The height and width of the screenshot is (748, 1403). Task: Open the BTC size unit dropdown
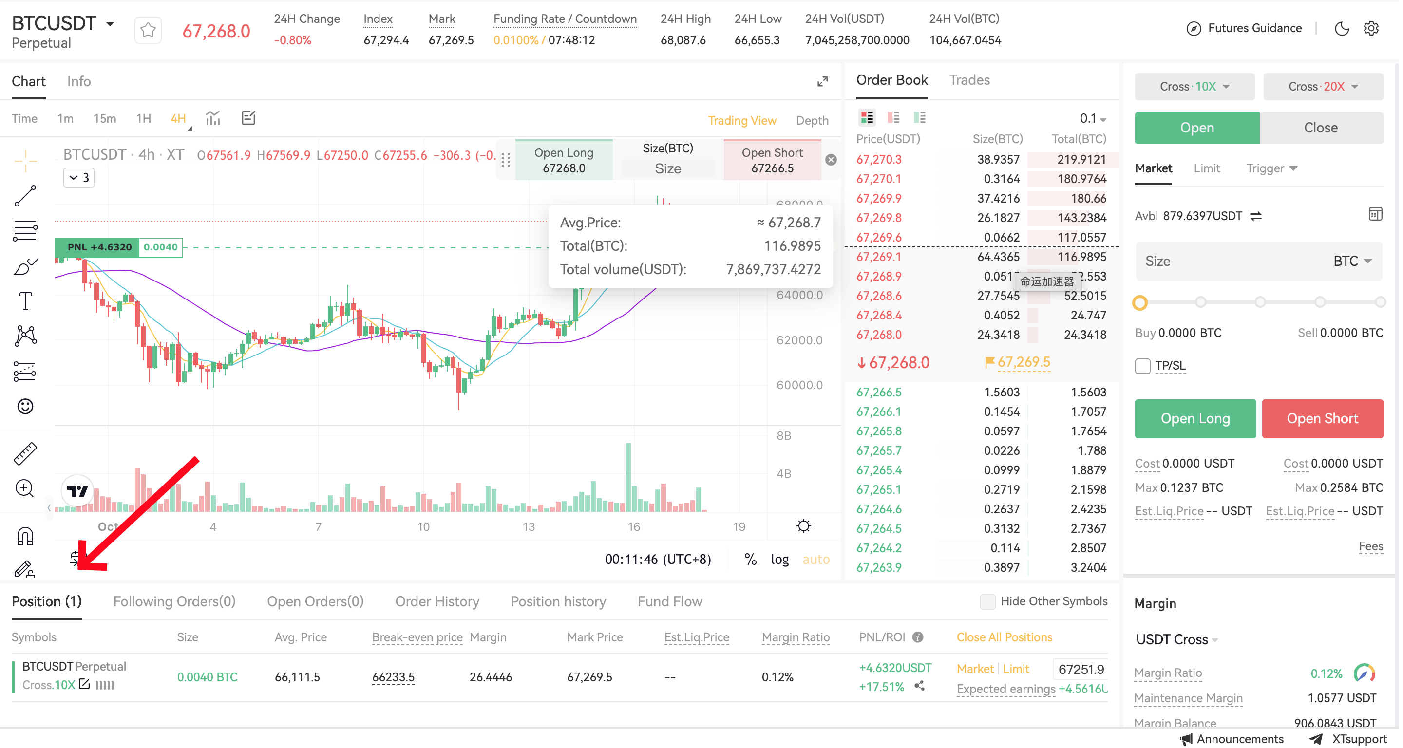click(1356, 262)
